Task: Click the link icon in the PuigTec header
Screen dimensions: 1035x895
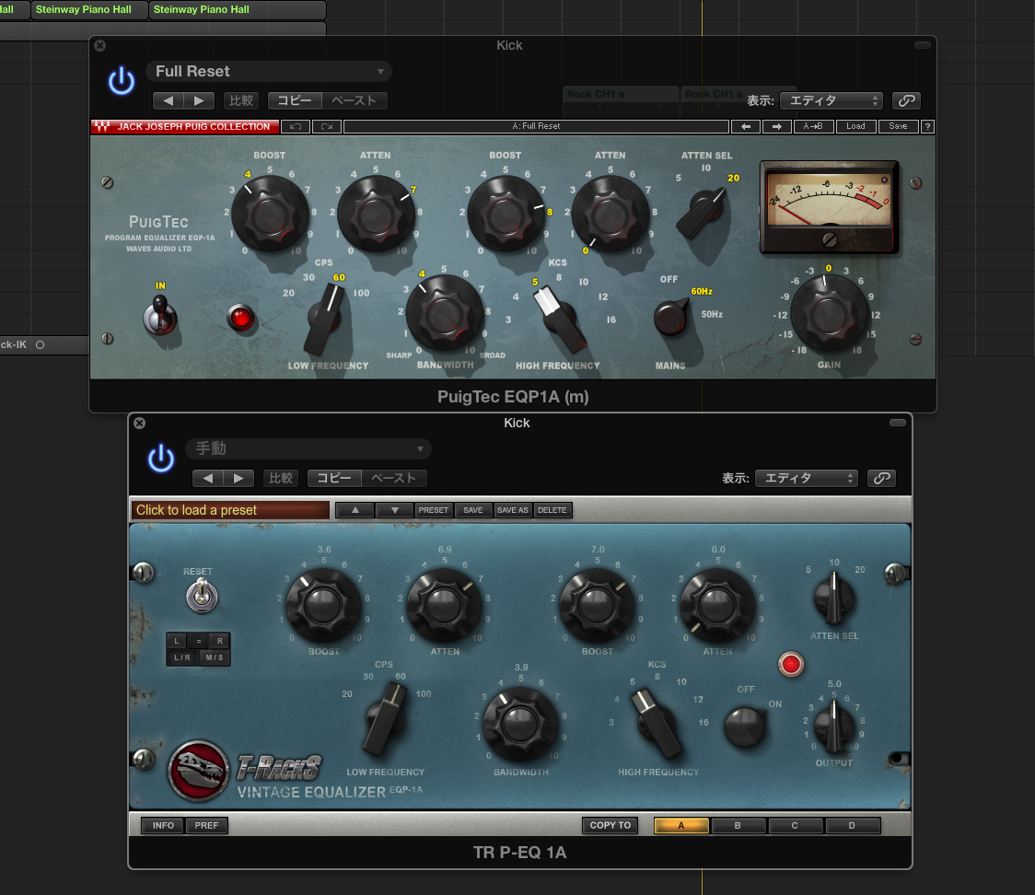Action: tap(906, 100)
